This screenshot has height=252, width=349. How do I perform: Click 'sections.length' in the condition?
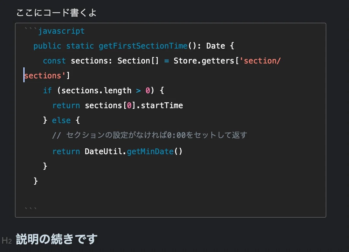96,91
